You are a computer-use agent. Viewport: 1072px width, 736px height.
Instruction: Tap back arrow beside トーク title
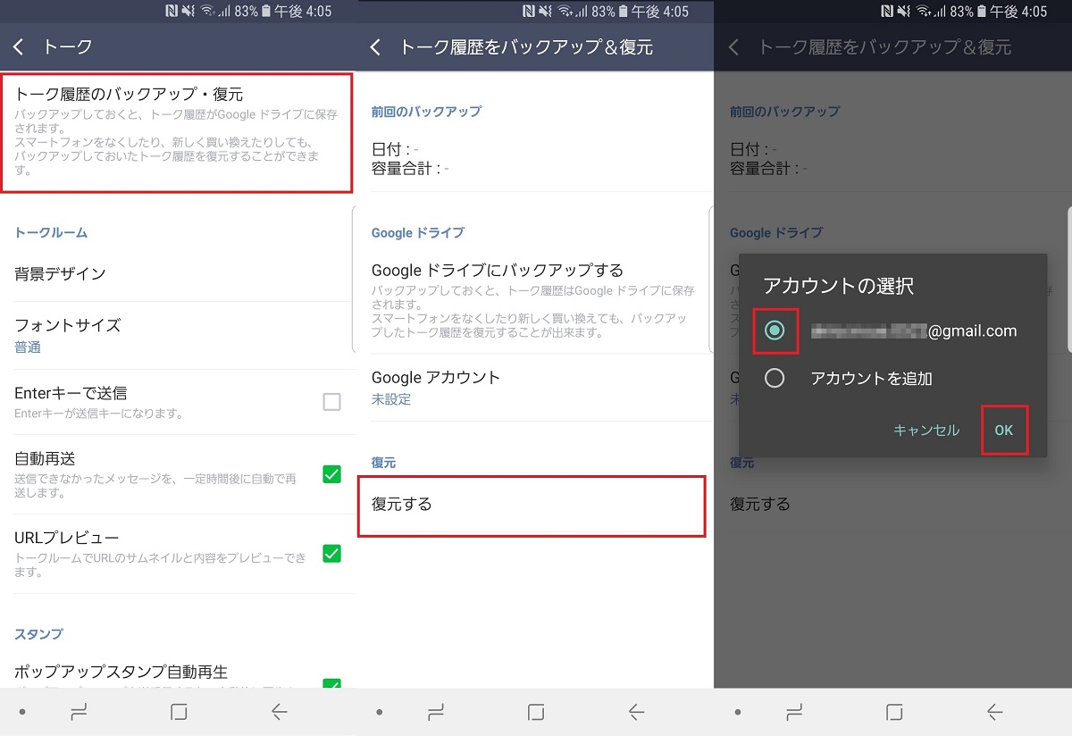18,46
